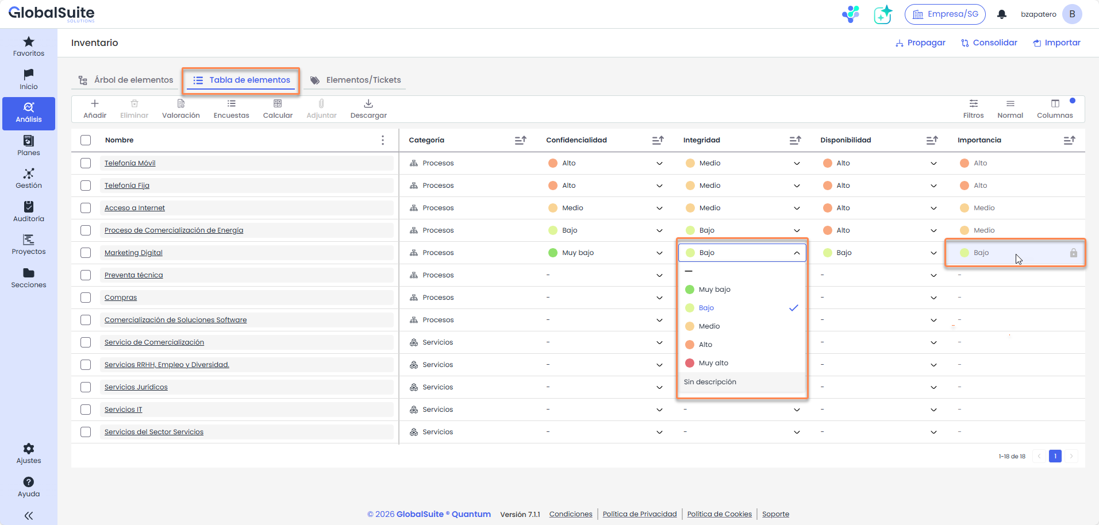Viewport: 1099px width, 525px height.
Task: Switch to Árbol de elementos tab
Action: (126, 80)
